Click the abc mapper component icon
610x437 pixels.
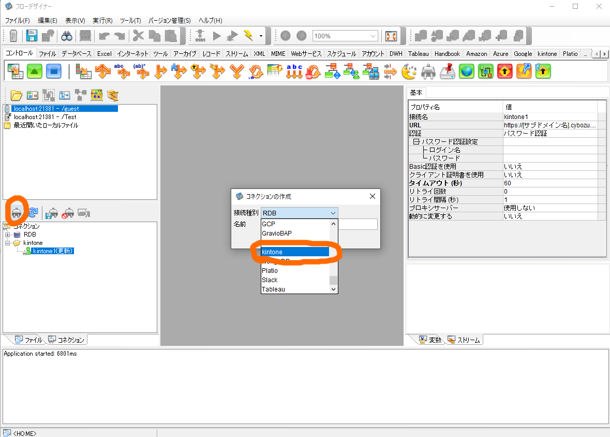pyautogui.click(x=294, y=71)
